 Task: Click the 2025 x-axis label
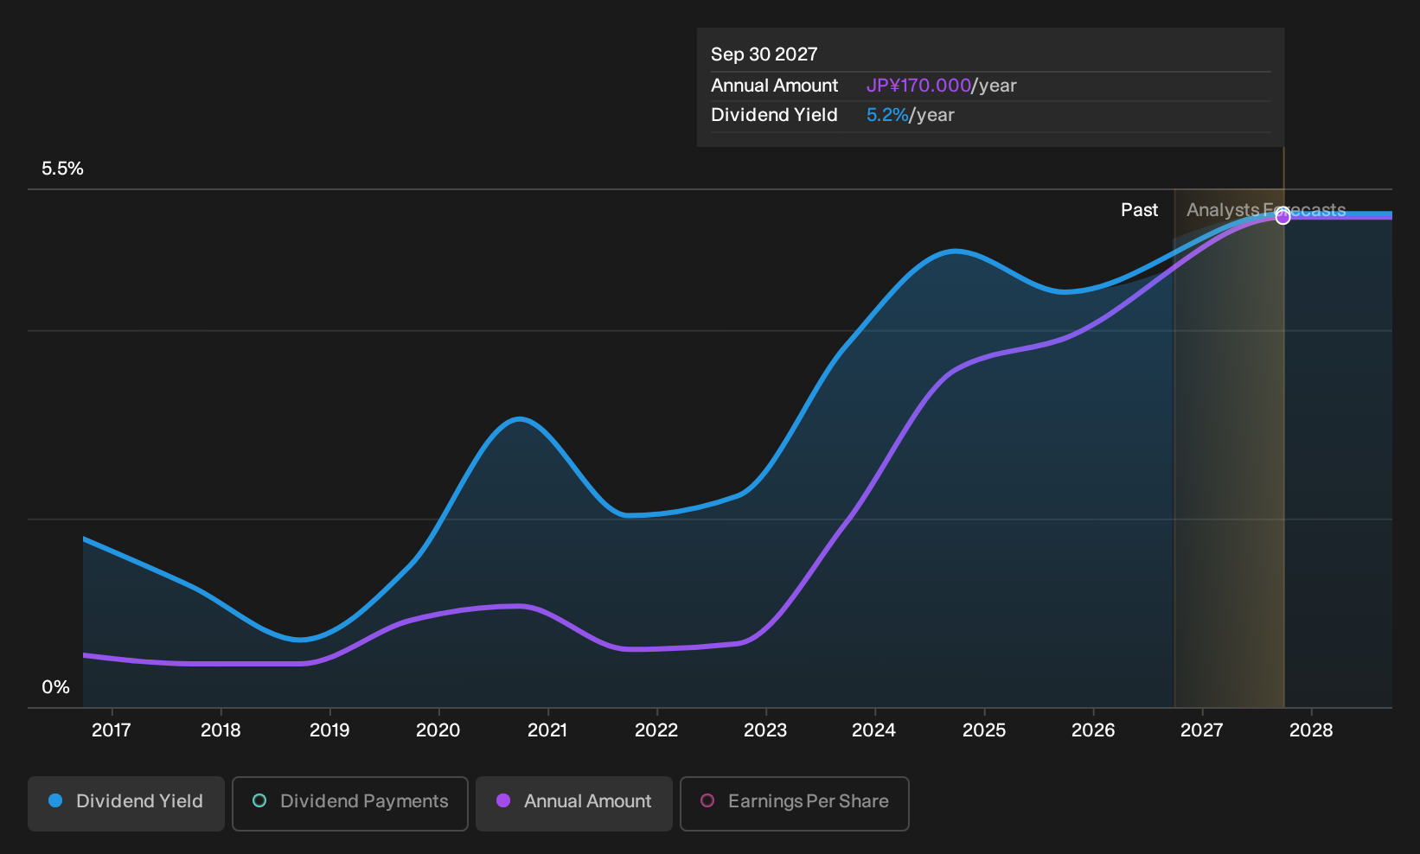984,730
